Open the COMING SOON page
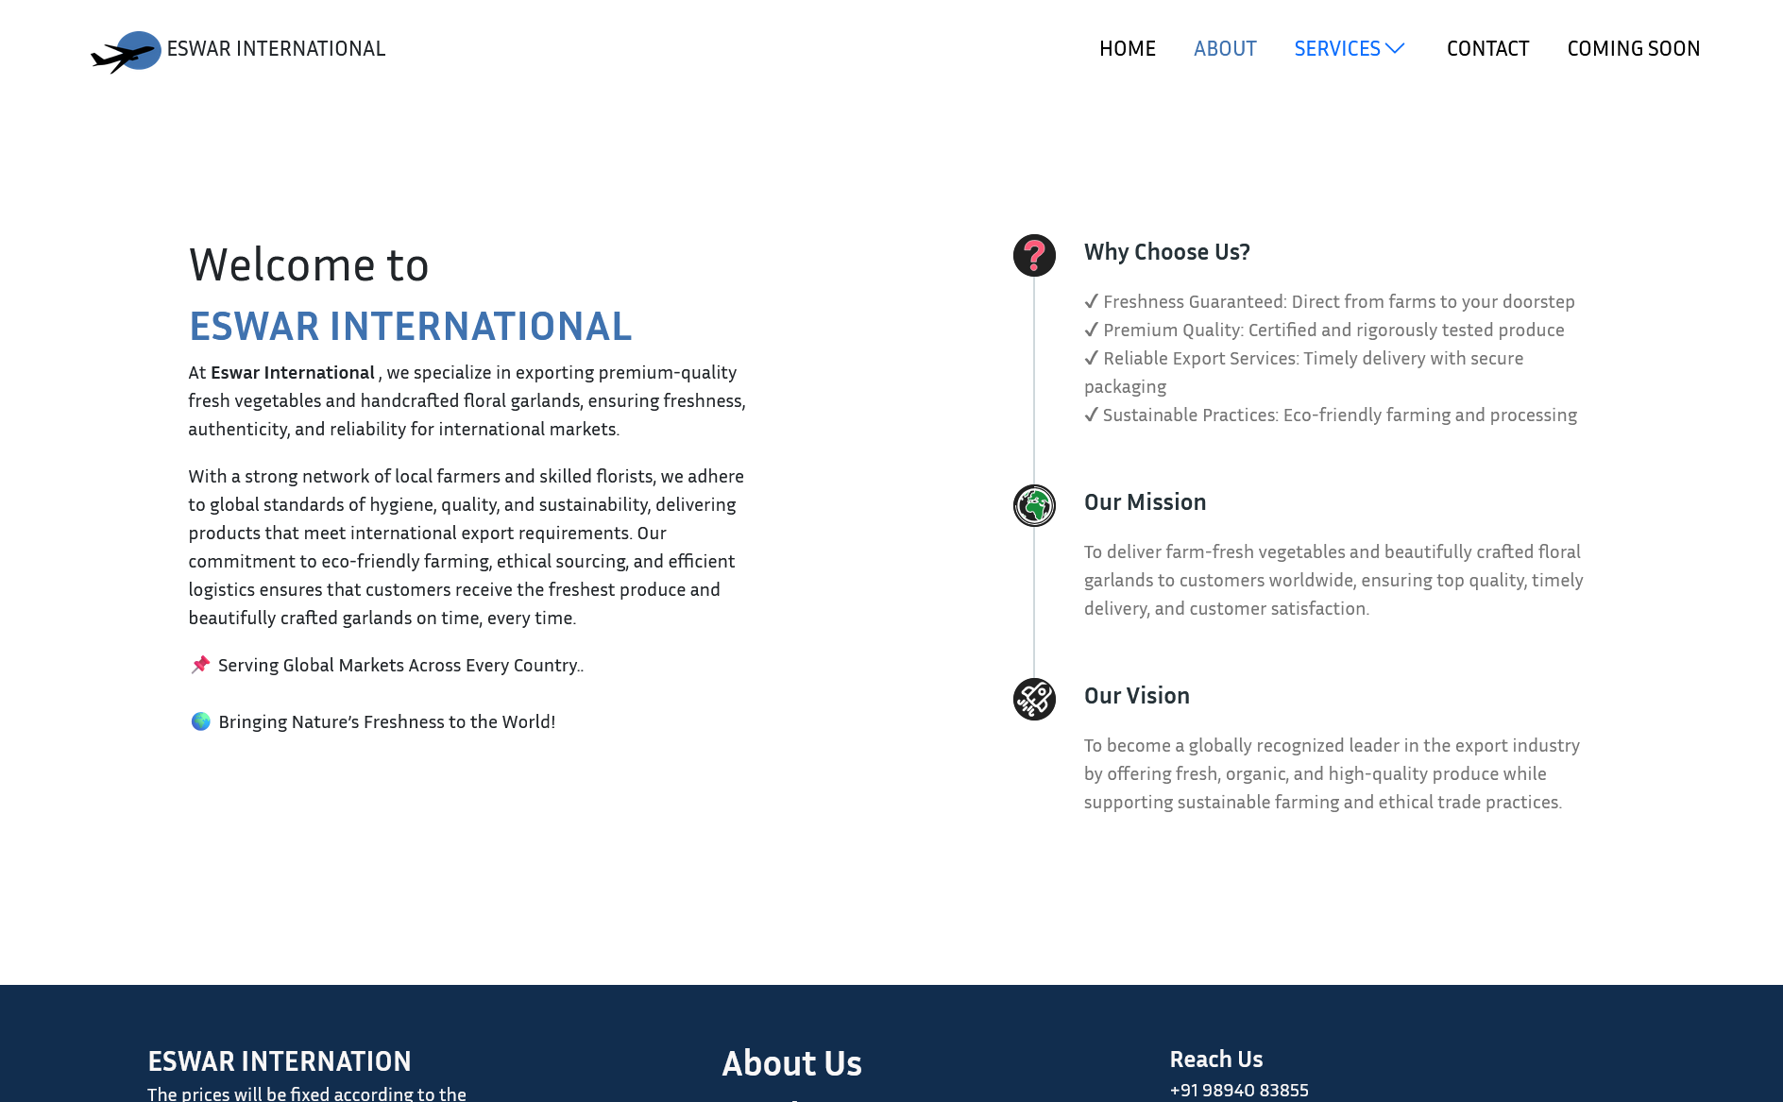The image size is (1783, 1102). [1633, 48]
